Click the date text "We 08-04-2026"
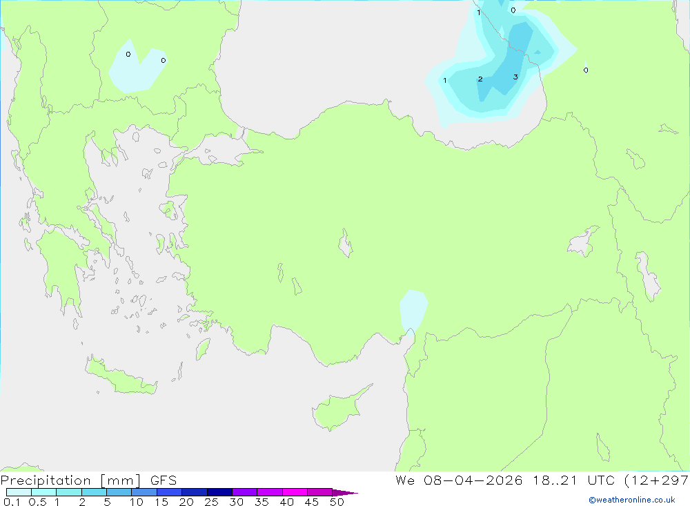Viewport: 690px width, 506px height. [459, 480]
